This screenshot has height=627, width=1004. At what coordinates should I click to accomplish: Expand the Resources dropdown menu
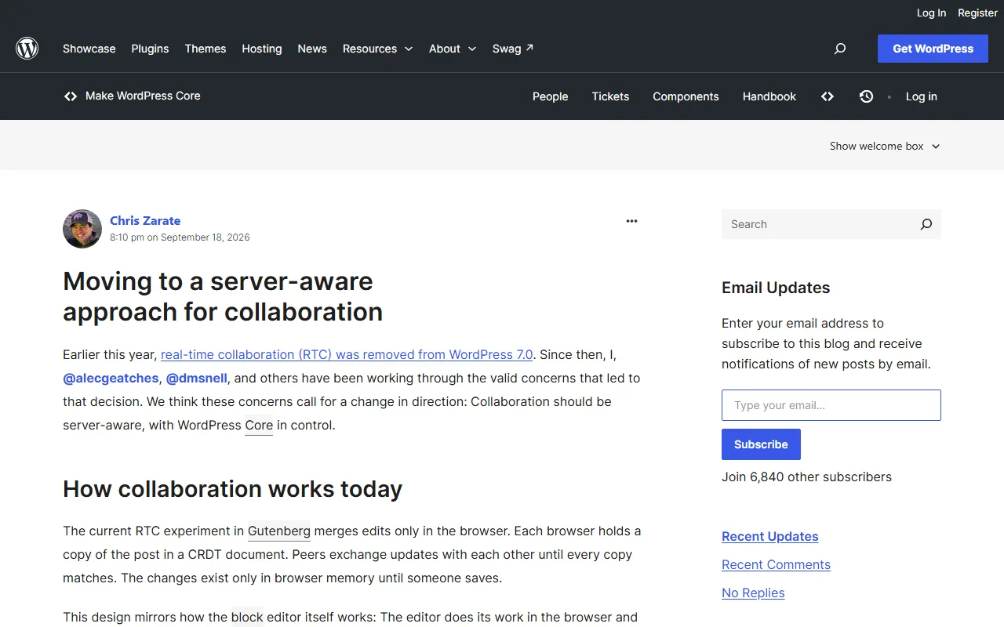click(377, 49)
